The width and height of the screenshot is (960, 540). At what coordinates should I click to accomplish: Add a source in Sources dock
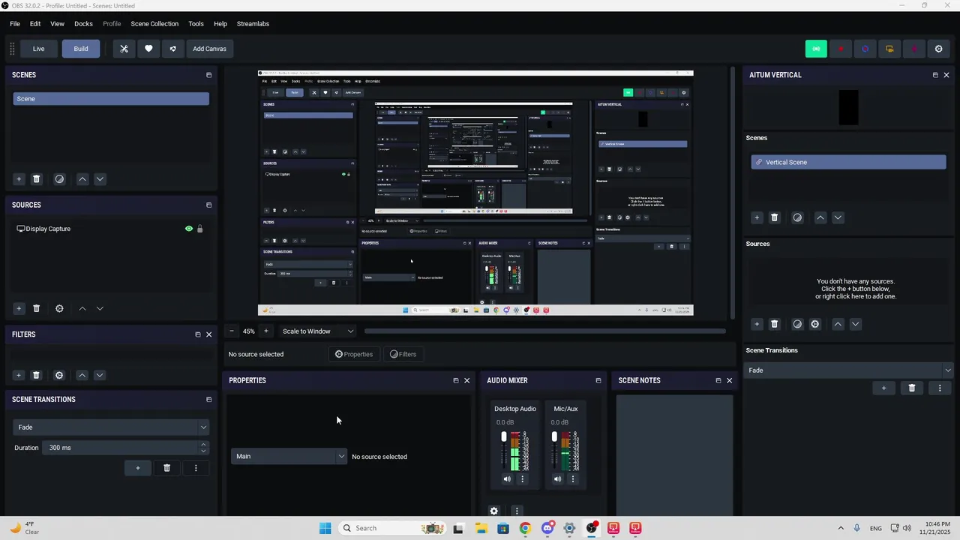pyautogui.click(x=19, y=308)
